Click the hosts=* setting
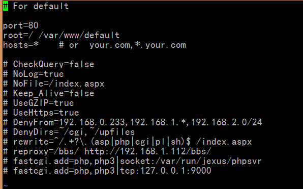The width and height of the screenshot is (303, 189). point(21,45)
